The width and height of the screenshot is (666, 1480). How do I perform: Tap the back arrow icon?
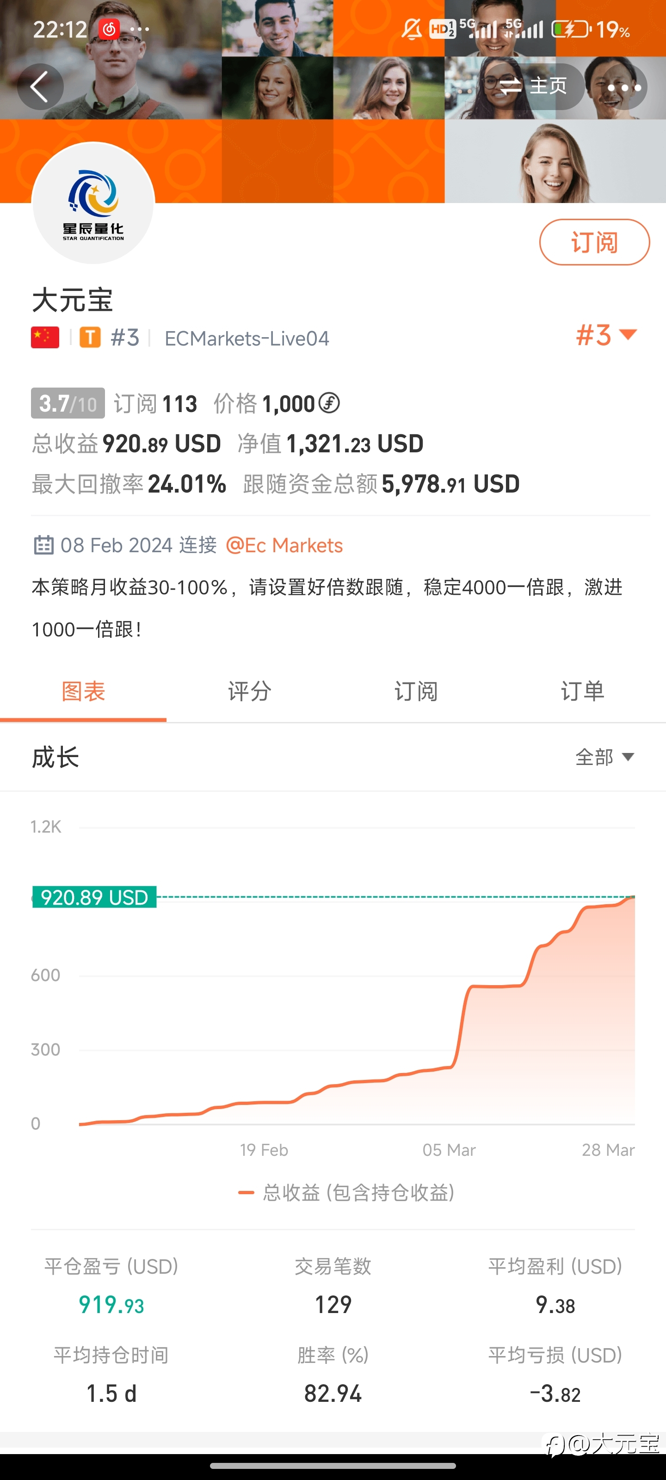(x=40, y=87)
